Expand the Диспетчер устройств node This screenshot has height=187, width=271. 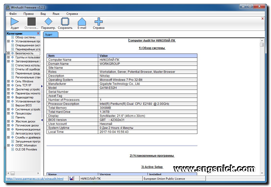(x=8, y=89)
